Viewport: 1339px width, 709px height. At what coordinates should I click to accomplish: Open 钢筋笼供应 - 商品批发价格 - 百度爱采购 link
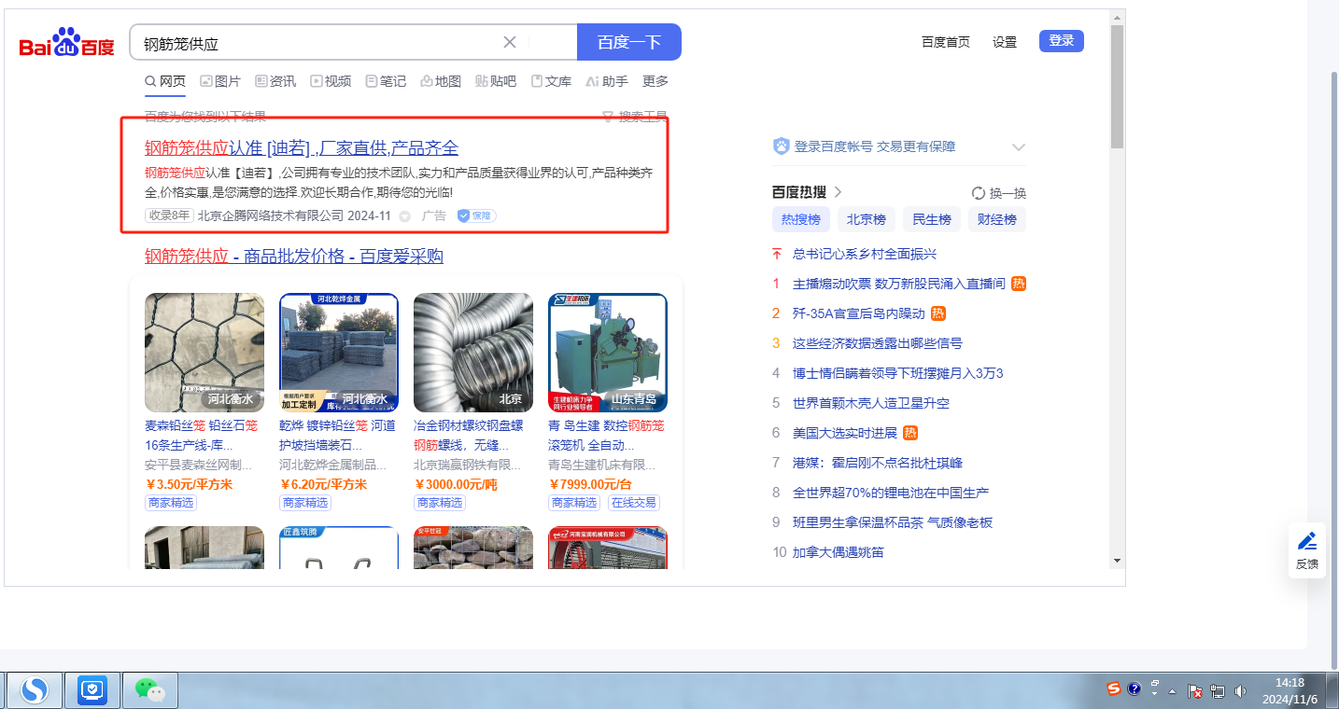point(294,257)
